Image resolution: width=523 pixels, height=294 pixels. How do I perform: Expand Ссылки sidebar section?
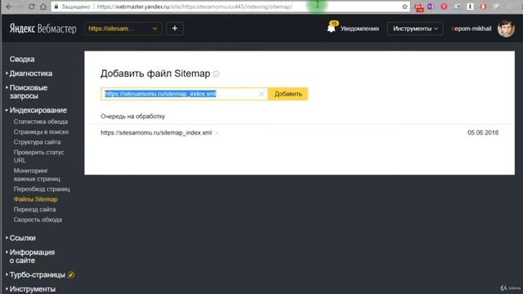(22, 238)
